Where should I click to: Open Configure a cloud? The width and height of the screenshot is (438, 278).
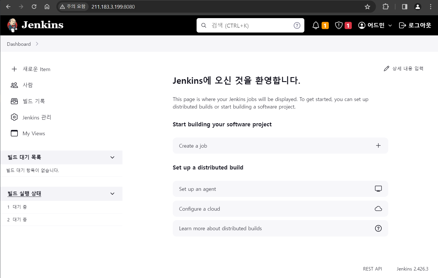[280, 209]
